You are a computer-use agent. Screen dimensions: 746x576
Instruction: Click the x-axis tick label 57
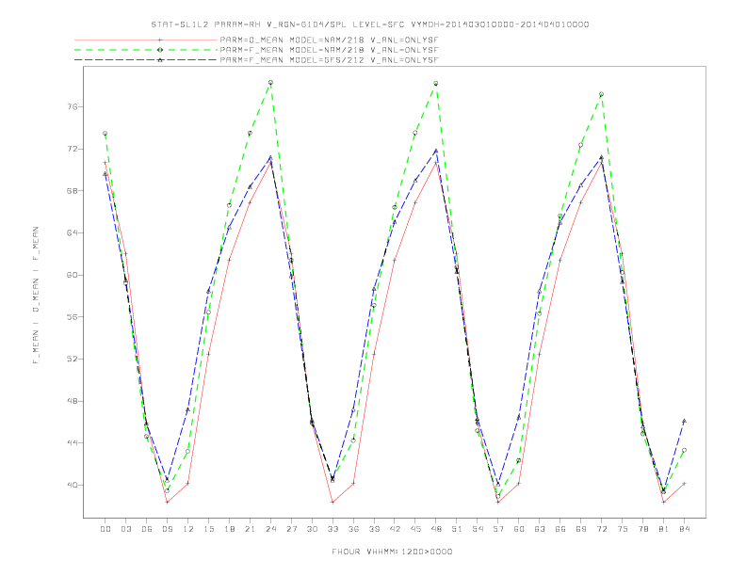pyautogui.click(x=498, y=529)
